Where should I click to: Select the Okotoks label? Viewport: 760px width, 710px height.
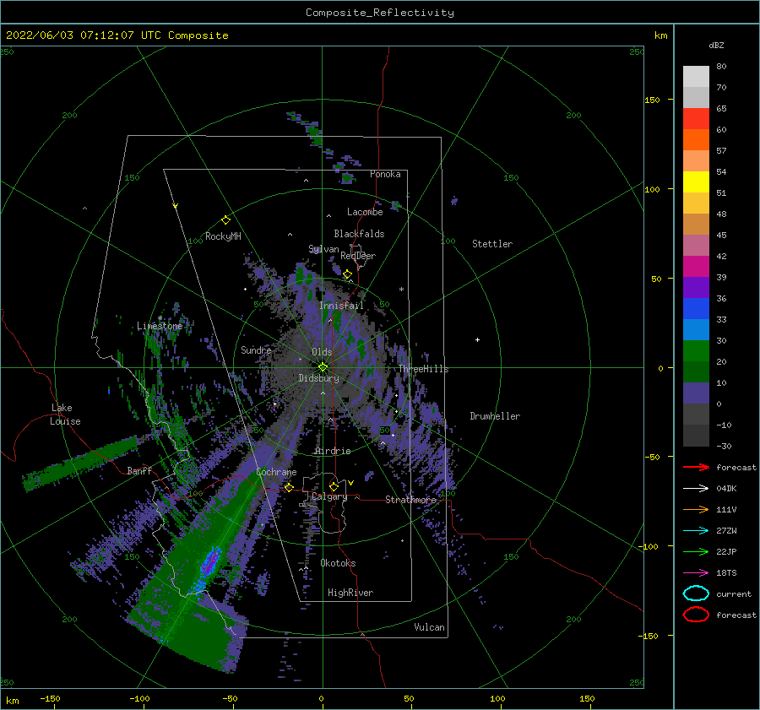pyautogui.click(x=338, y=563)
